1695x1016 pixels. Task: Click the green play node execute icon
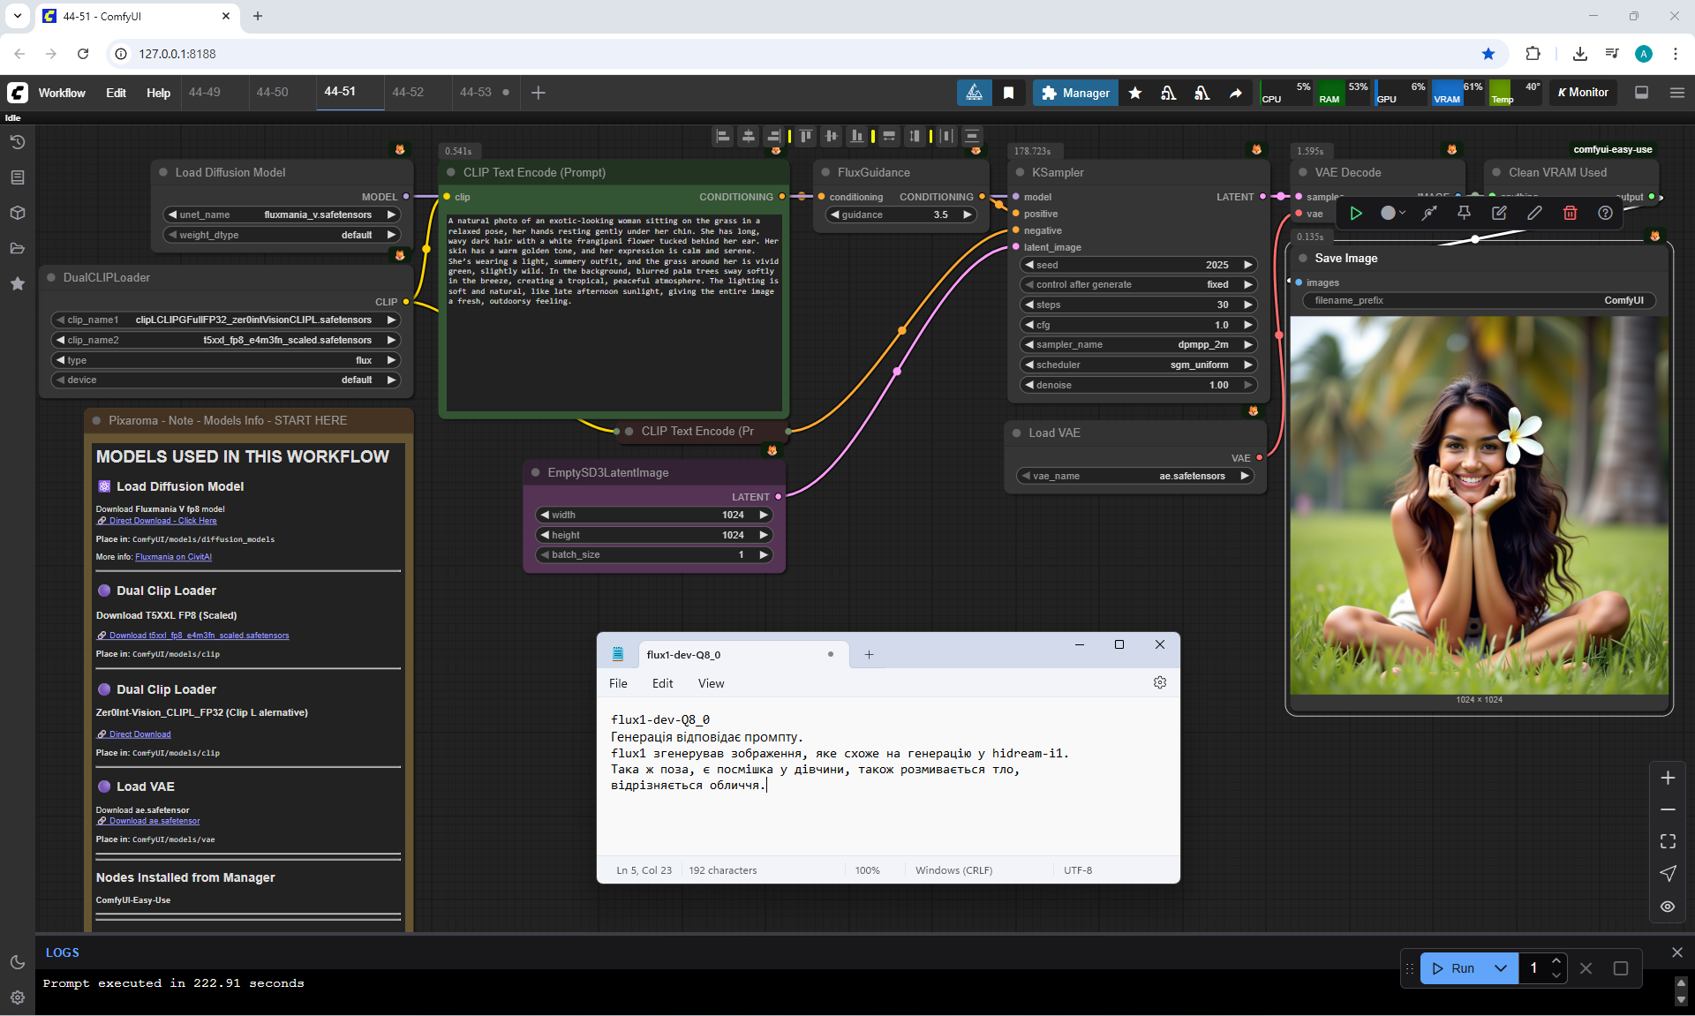tap(1356, 213)
